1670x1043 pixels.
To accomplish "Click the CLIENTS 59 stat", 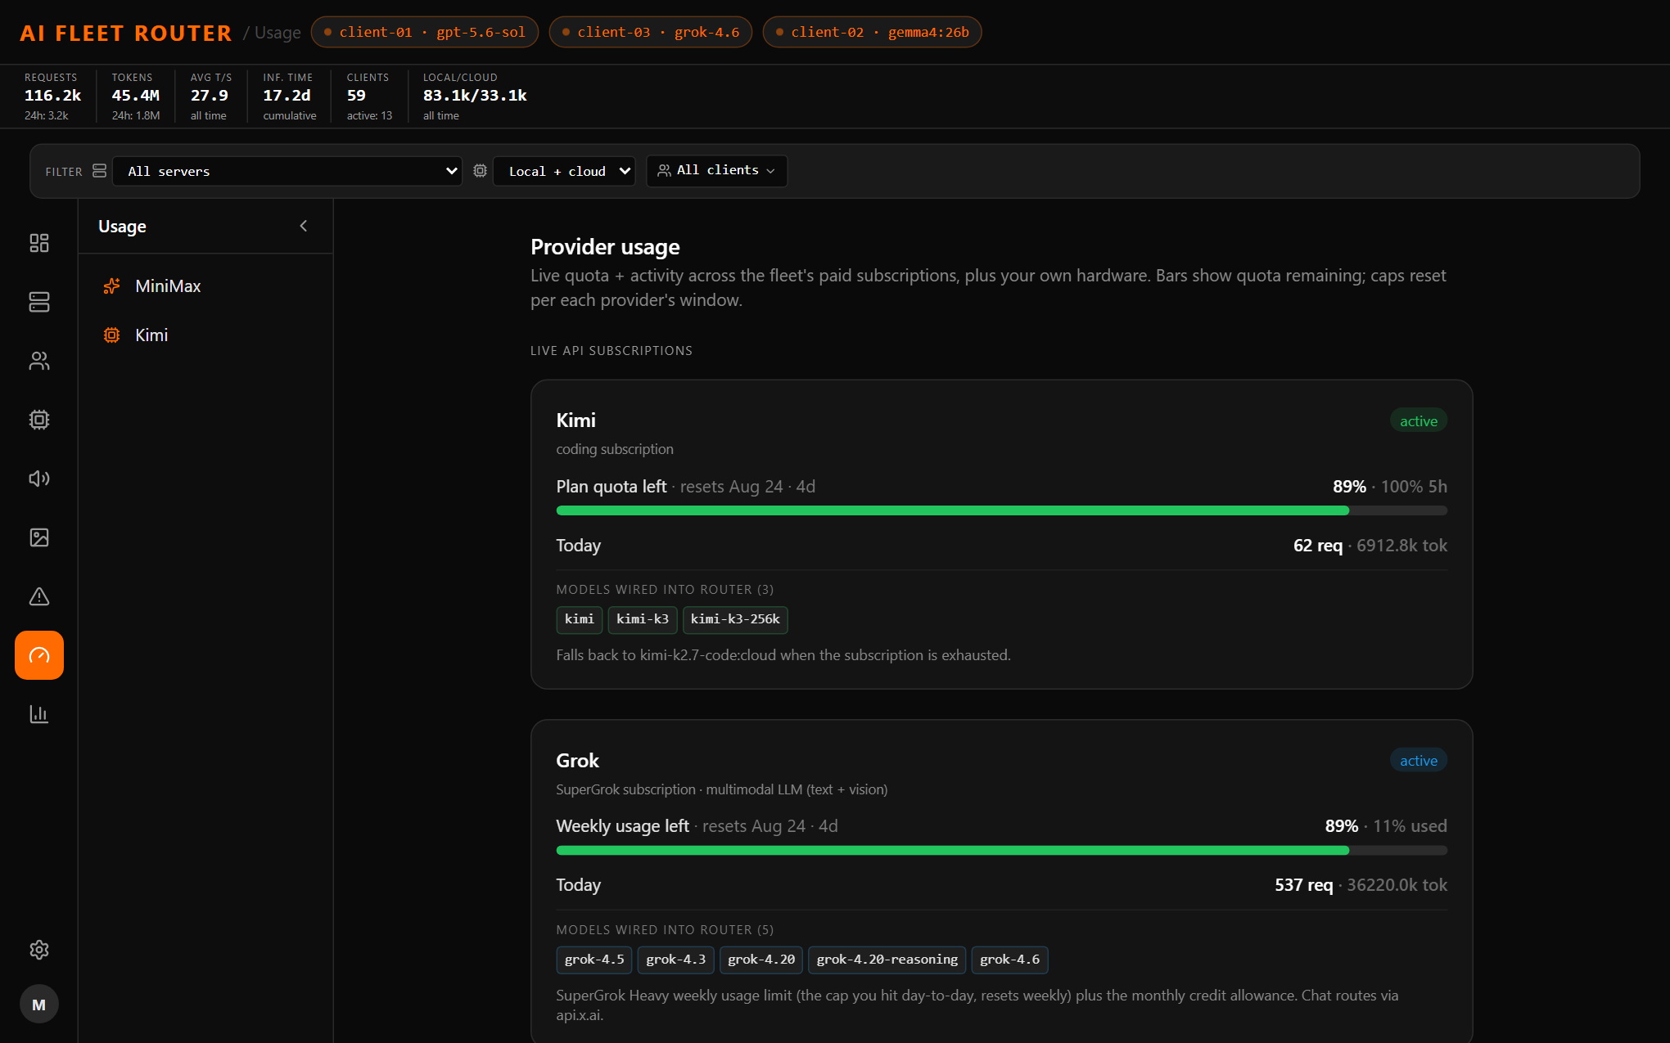I will click(x=369, y=97).
